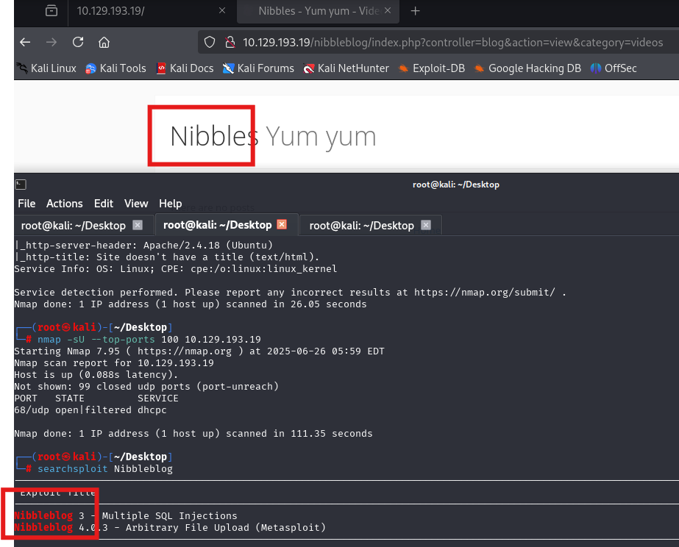
Task: Open the browser home page icon
Action: tap(104, 43)
